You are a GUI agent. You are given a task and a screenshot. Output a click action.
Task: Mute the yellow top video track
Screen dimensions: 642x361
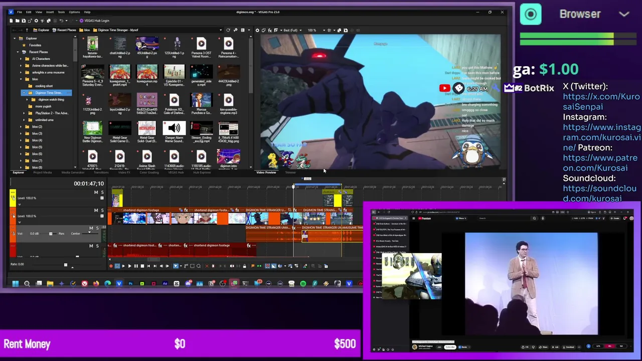click(96, 193)
